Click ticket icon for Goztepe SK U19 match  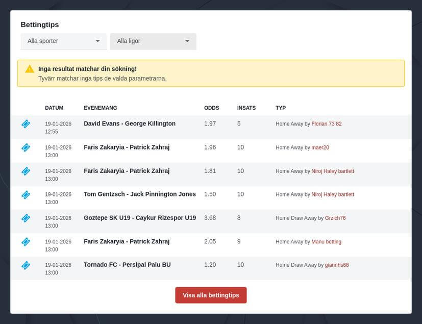26,218
